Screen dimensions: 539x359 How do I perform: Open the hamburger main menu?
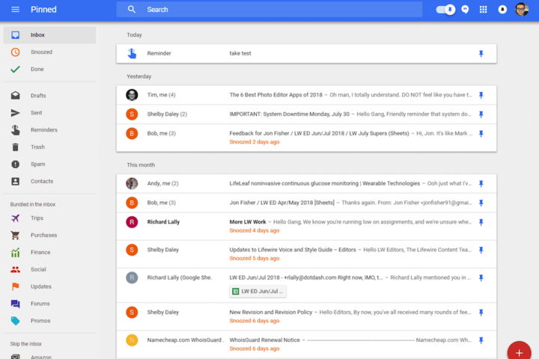(x=15, y=9)
